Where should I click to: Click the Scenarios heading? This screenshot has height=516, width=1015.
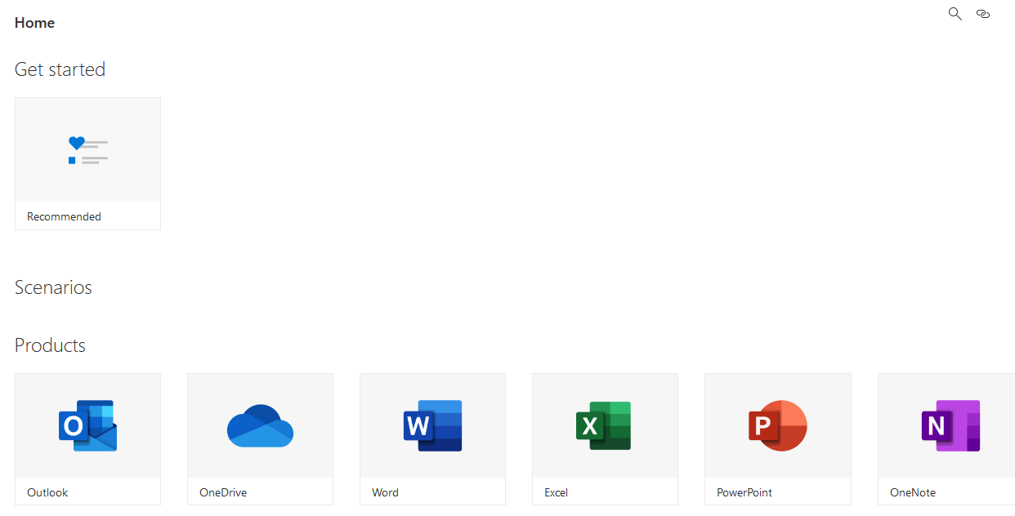[x=53, y=287]
